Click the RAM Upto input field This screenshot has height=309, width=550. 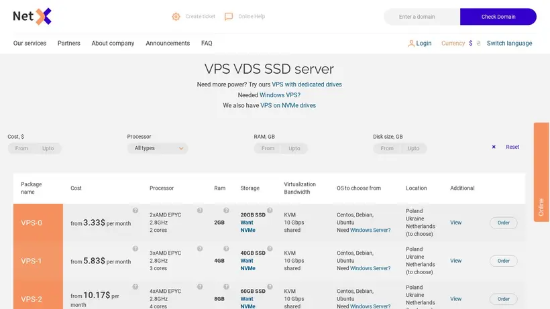(x=294, y=149)
